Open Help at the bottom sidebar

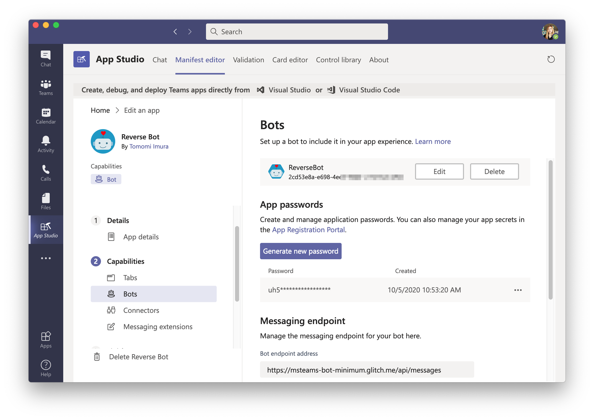[46, 368]
